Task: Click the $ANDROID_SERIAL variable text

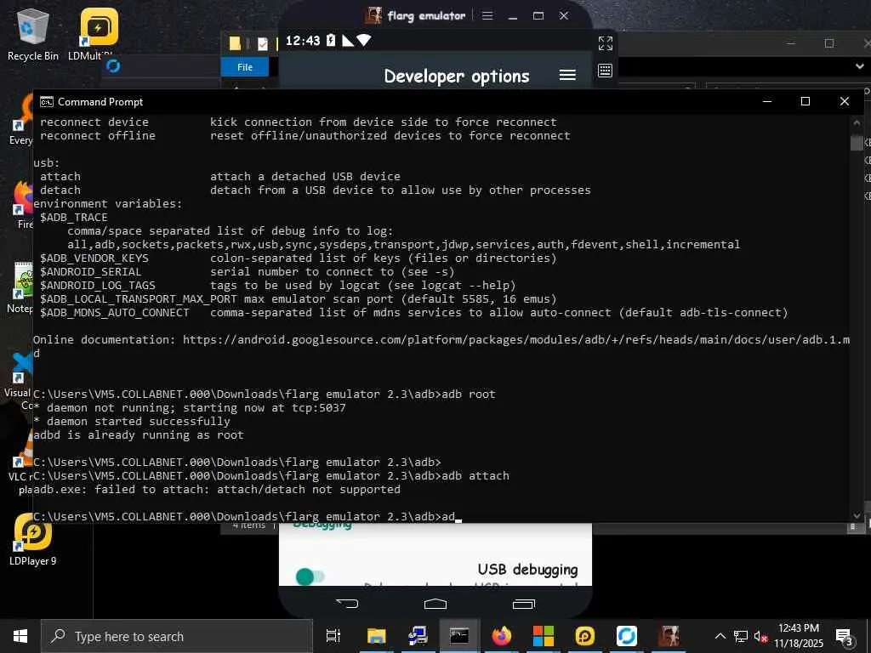Action: 91,271
